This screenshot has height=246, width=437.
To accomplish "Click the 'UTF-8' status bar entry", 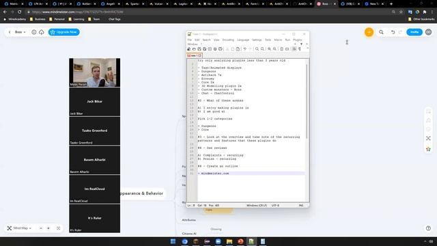I will click(x=275, y=206).
